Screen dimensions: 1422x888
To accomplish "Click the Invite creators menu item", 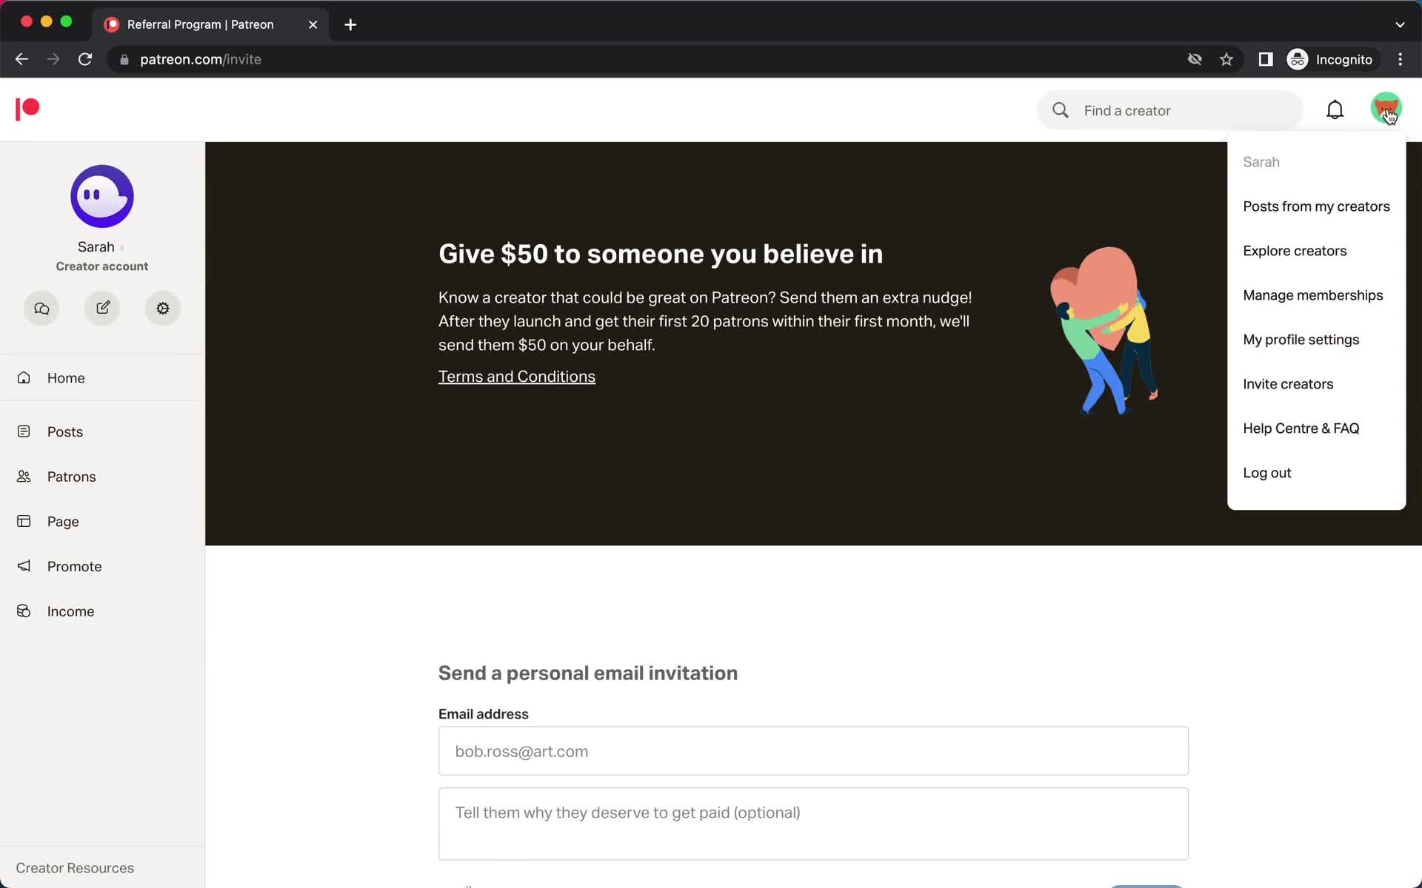I will 1288,383.
